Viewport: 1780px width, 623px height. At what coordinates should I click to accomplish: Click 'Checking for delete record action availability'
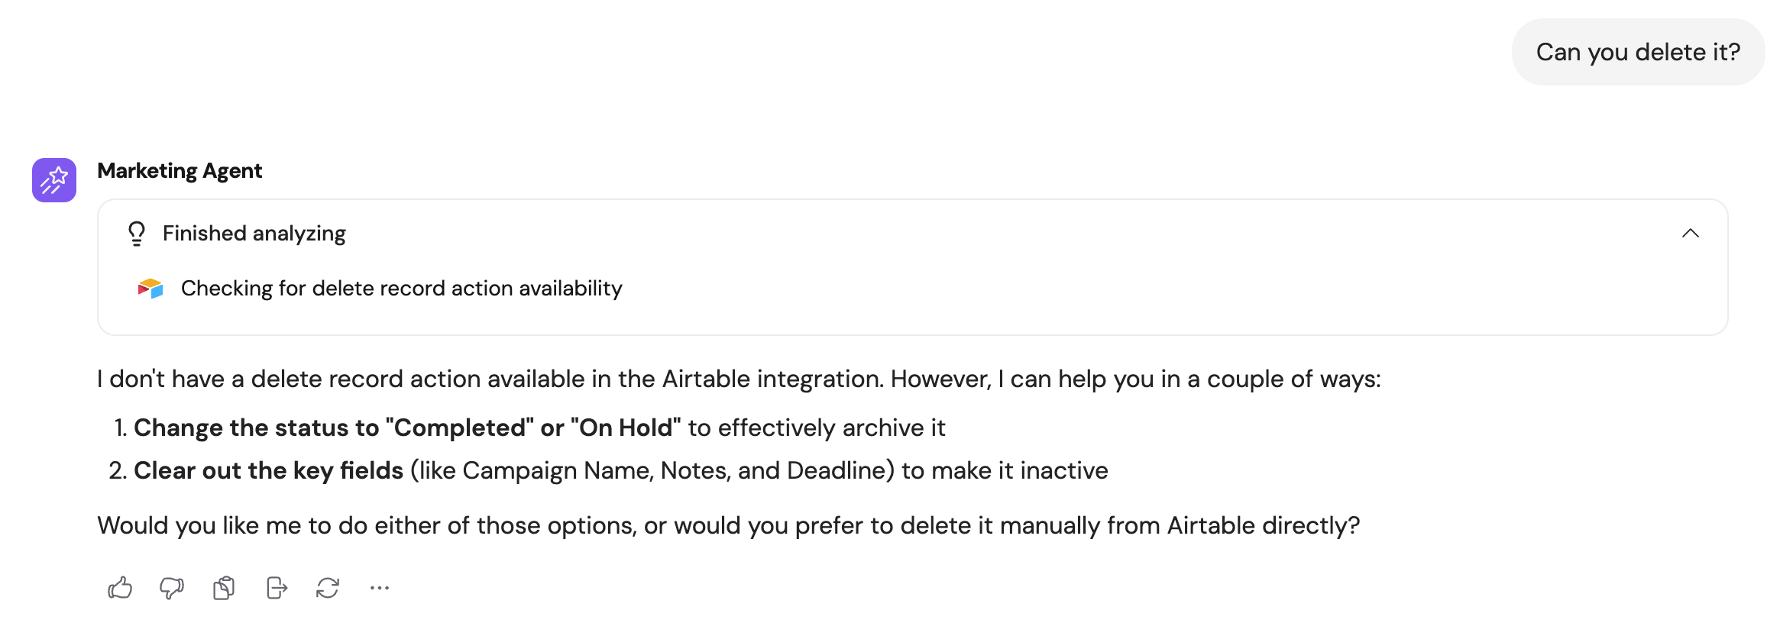tap(400, 288)
